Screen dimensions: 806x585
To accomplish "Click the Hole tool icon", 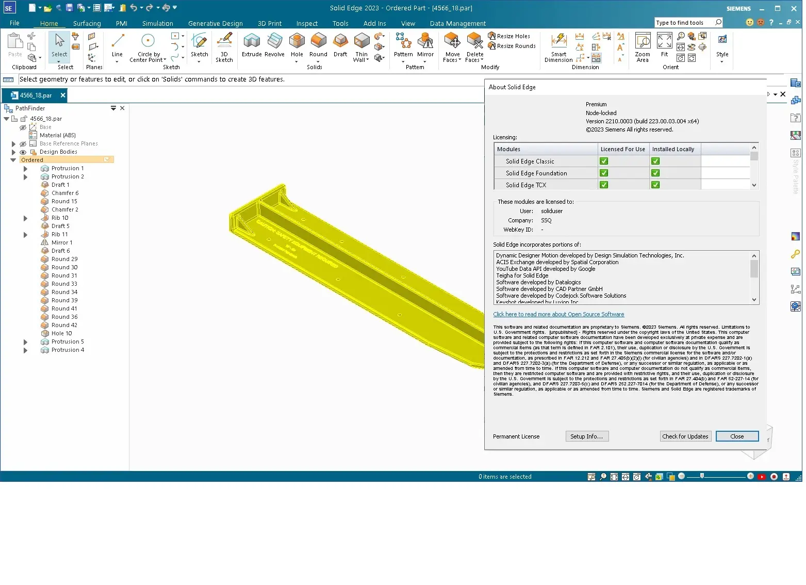I will [x=297, y=41].
